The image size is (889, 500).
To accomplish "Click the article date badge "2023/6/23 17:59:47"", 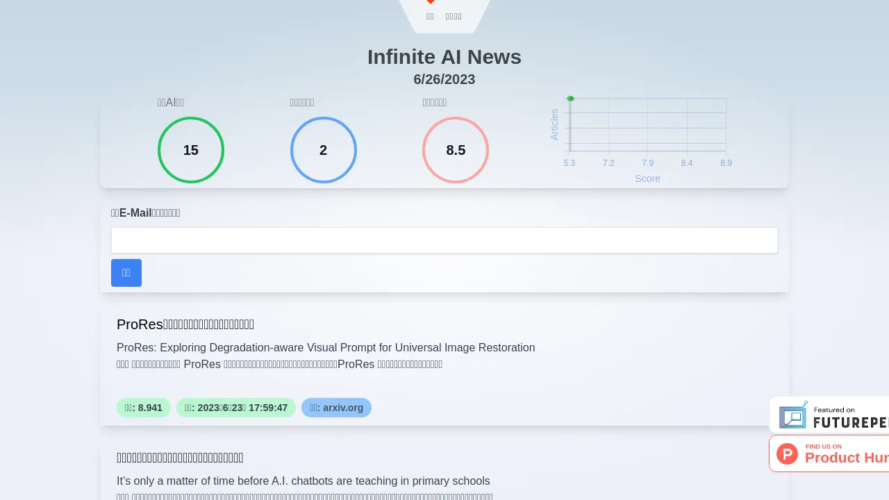I will tap(236, 408).
